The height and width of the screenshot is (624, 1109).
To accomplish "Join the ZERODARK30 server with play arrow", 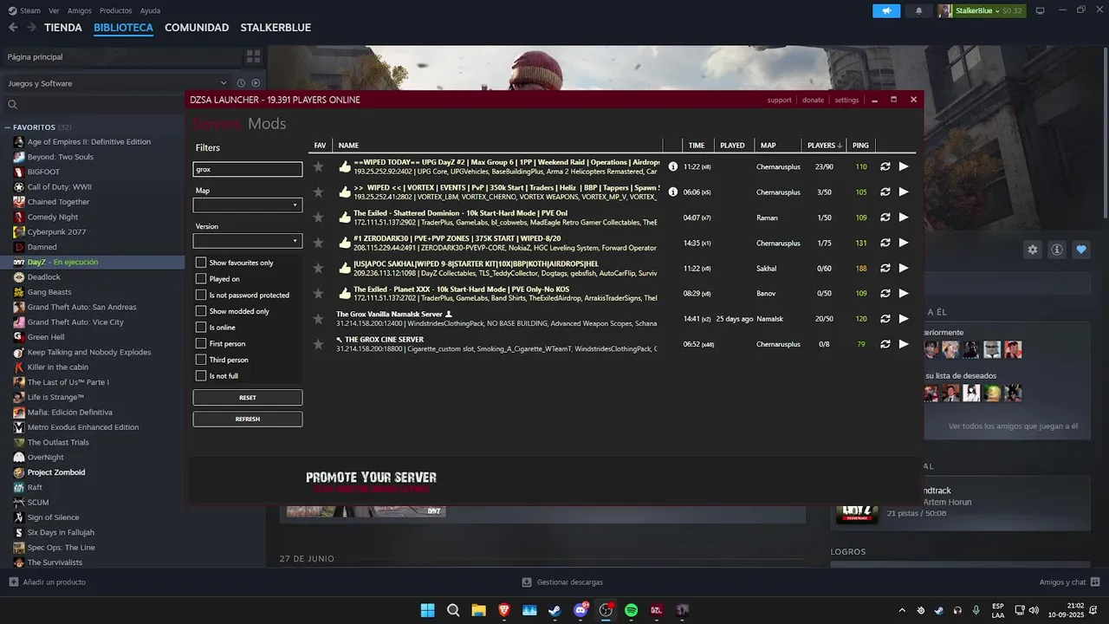I will (x=904, y=243).
